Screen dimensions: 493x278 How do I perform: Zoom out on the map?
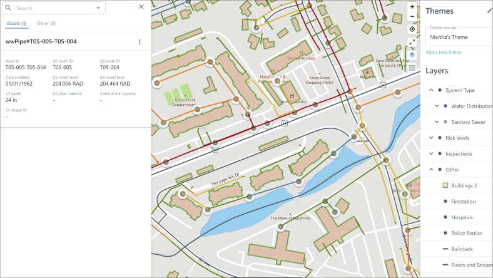click(412, 17)
